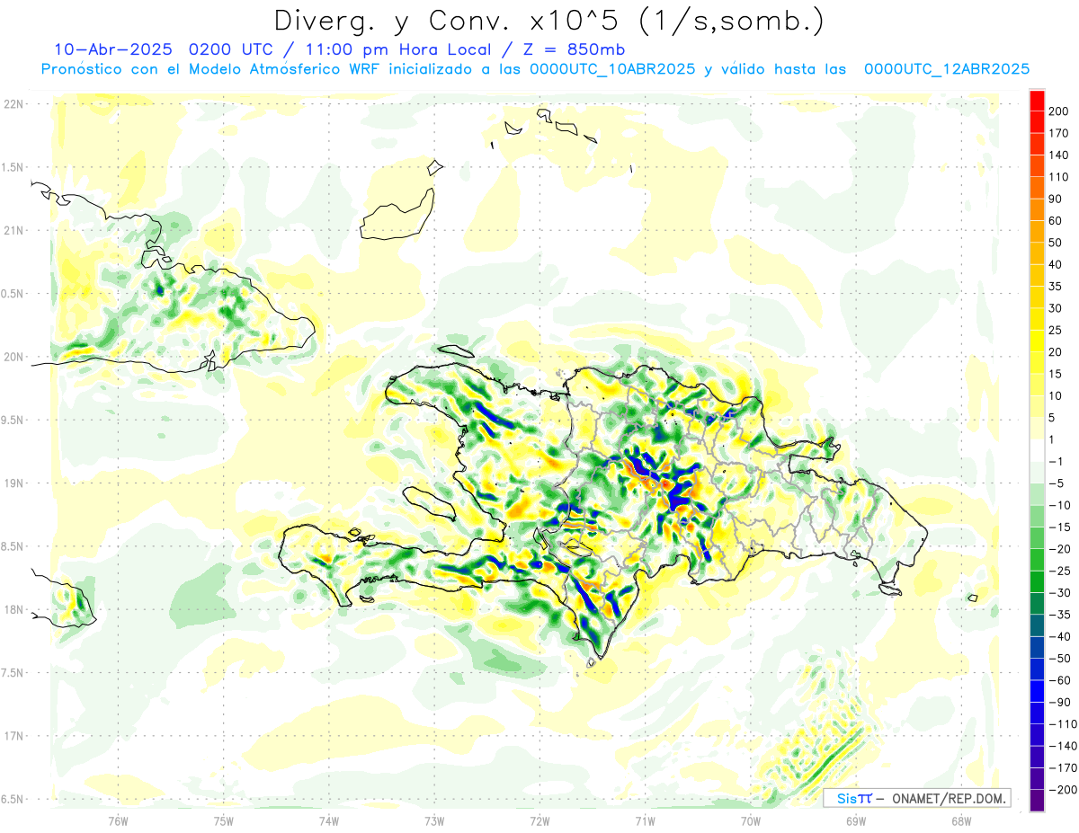
Task: Click the '22N' latitude axis label
Action: pyautogui.click(x=13, y=104)
